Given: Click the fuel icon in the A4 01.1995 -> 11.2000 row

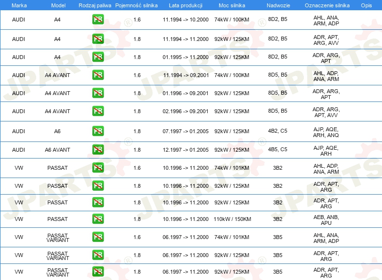Looking at the screenshot, I should click(x=98, y=57).
